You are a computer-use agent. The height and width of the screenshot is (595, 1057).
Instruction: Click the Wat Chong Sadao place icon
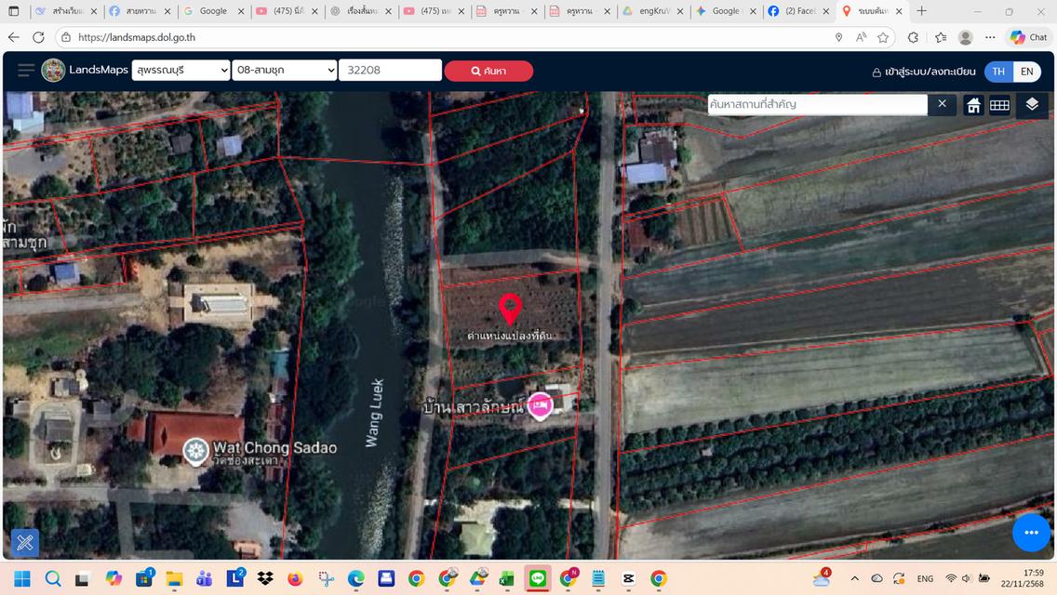[195, 450]
